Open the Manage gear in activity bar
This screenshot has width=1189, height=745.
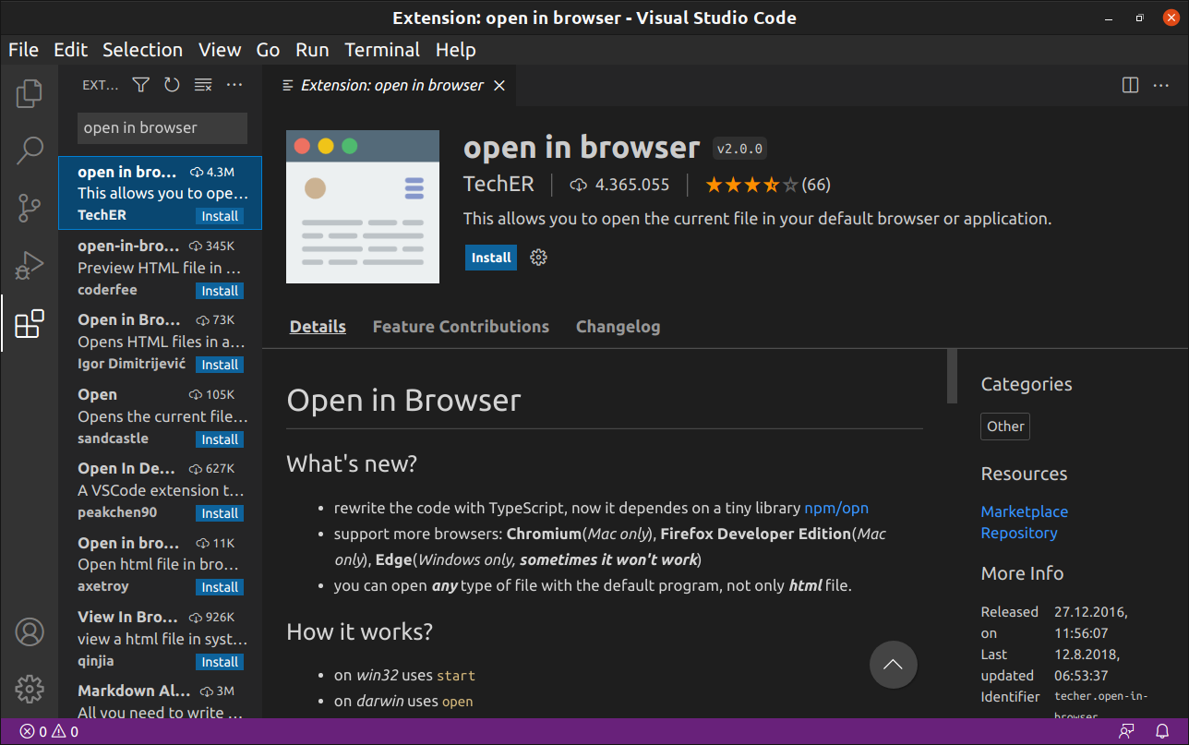(x=30, y=689)
